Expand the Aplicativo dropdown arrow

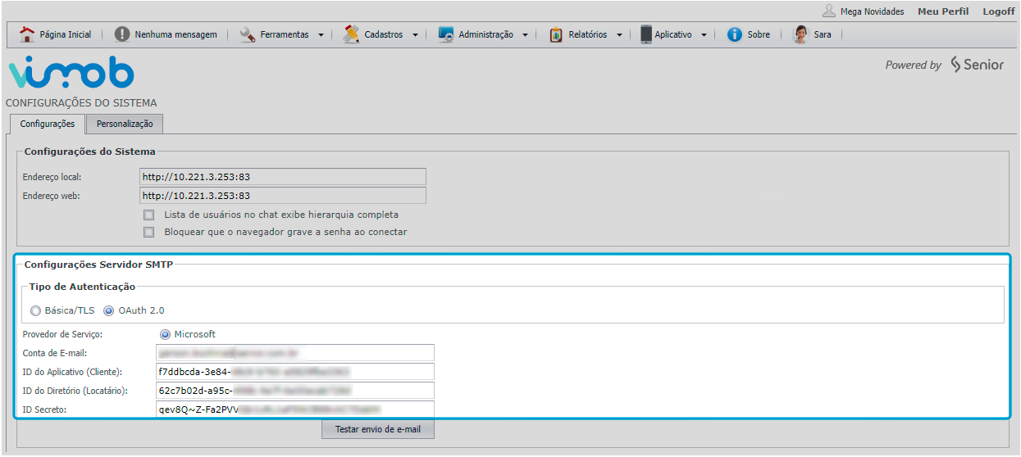pos(704,35)
